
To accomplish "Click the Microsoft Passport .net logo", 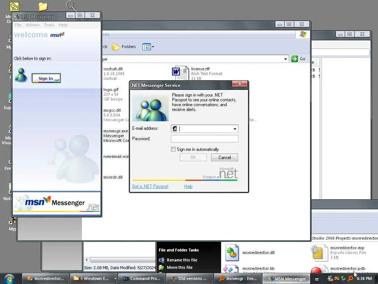I will [220, 173].
